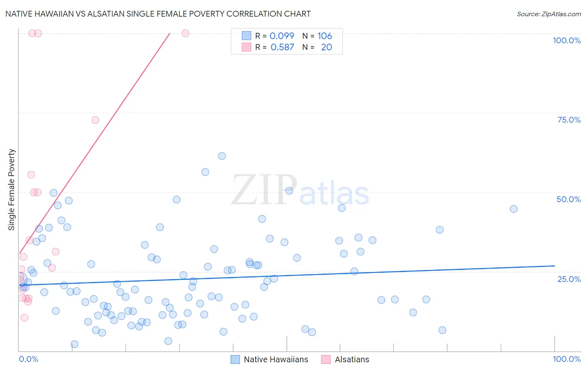
Task: Click the 25.0% y-axis tick label
Action: click(x=569, y=279)
